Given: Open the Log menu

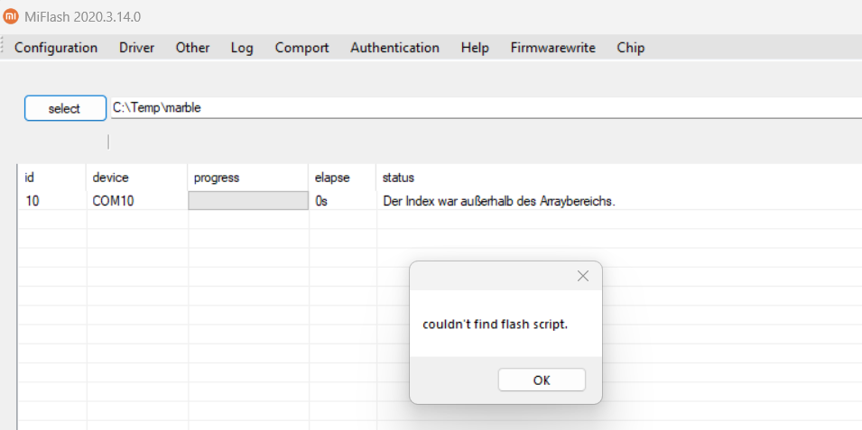Looking at the screenshot, I should (x=242, y=48).
